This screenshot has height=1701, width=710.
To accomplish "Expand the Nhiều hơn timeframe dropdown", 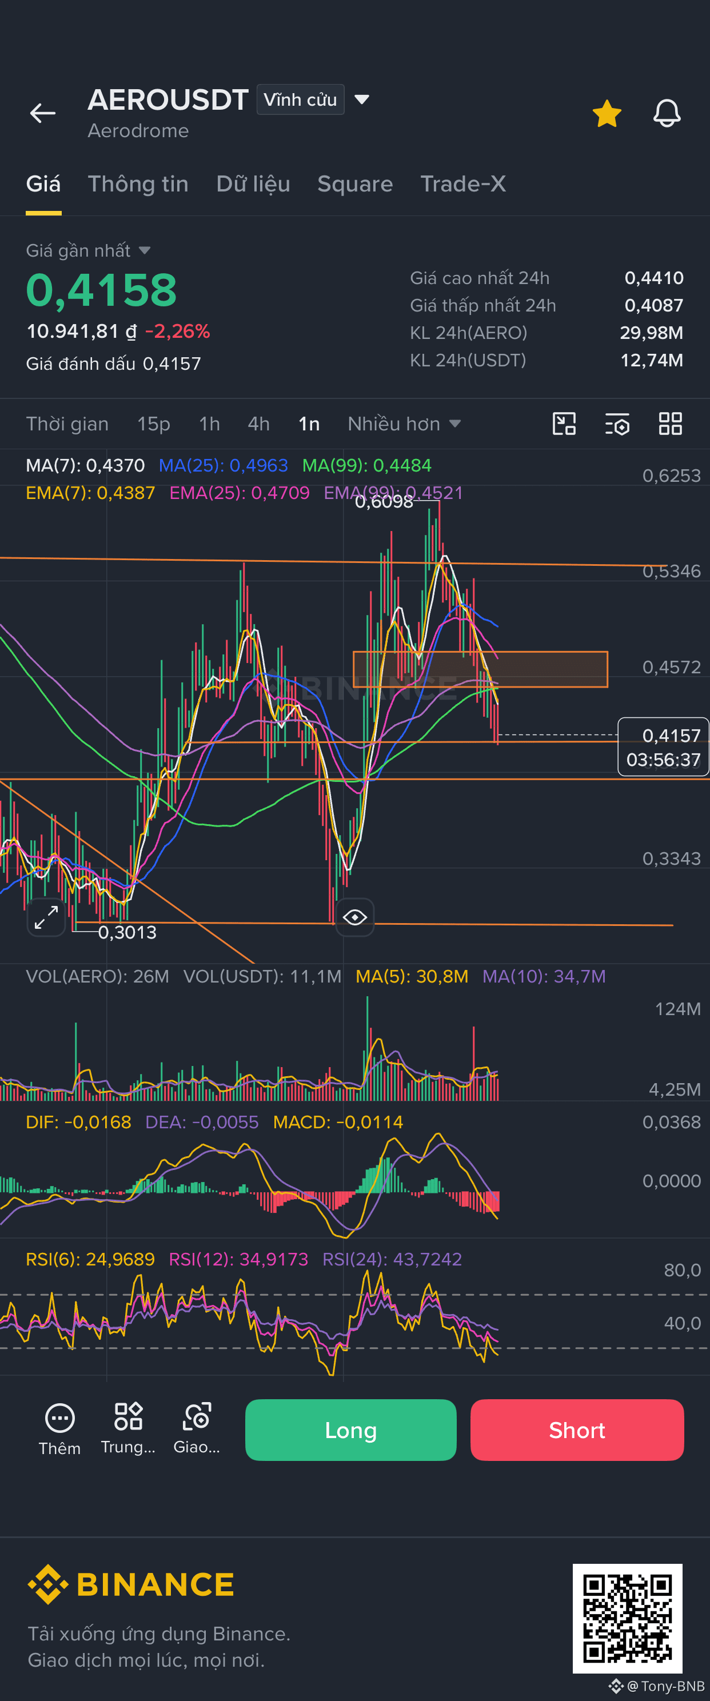I will pyautogui.click(x=404, y=424).
